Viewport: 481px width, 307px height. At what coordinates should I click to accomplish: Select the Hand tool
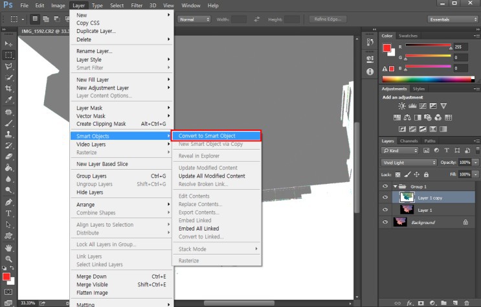pos(9,247)
